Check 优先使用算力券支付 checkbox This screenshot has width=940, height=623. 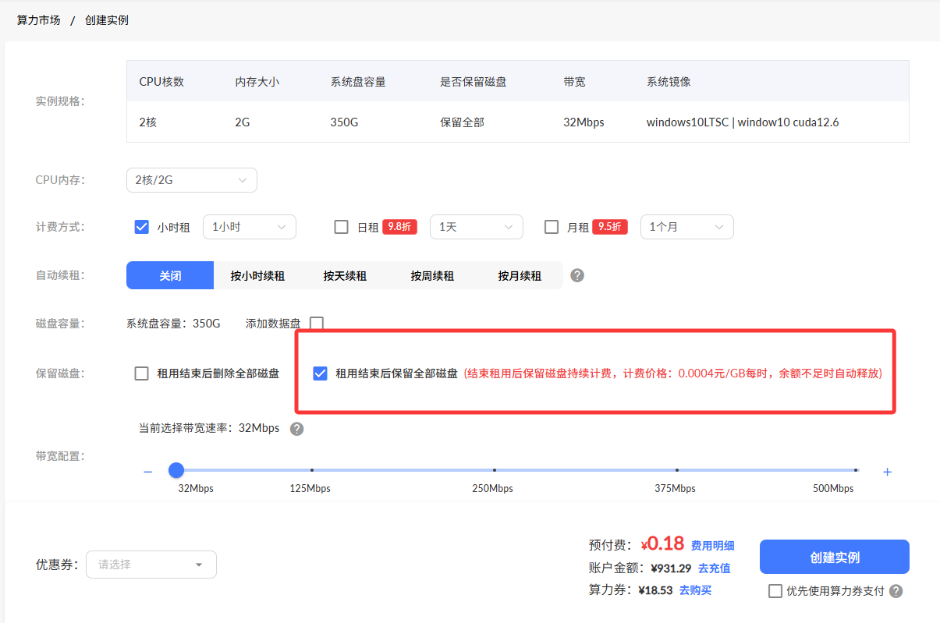(x=775, y=591)
